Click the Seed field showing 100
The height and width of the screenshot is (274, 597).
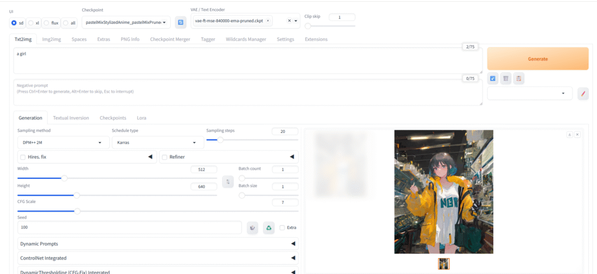point(129,227)
